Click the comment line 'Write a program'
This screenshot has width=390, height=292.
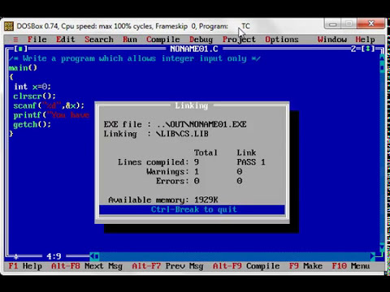[134, 58]
